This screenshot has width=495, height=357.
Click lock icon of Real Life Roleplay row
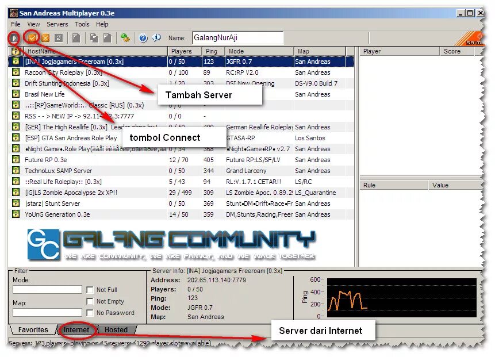pyautogui.click(x=16, y=182)
